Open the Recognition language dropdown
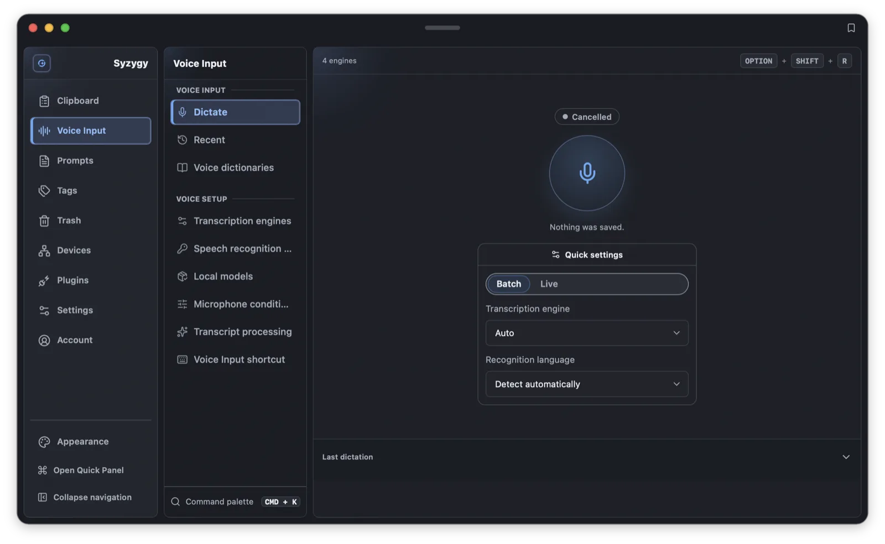The image size is (885, 544). [587, 384]
